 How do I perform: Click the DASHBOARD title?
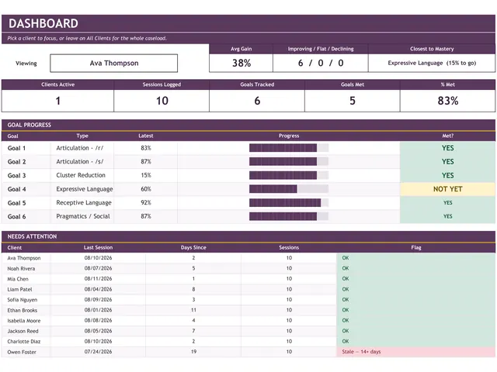(x=43, y=23)
